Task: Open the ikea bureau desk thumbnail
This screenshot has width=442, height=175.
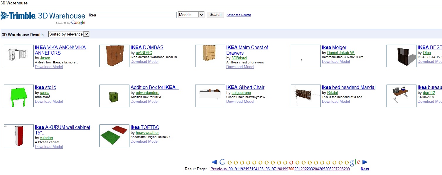Action: [x=401, y=96]
